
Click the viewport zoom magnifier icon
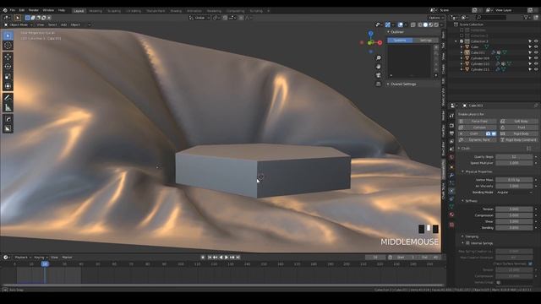point(379,58)
